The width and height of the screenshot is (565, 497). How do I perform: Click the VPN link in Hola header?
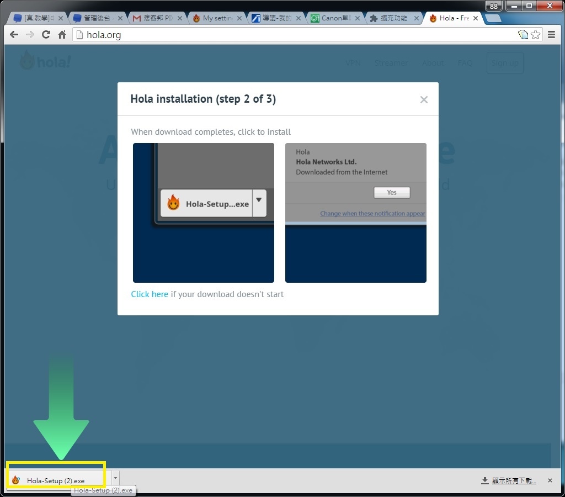[353, 63]
